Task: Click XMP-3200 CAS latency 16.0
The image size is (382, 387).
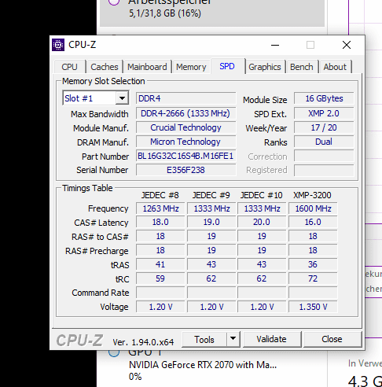Action: [313, 222]
